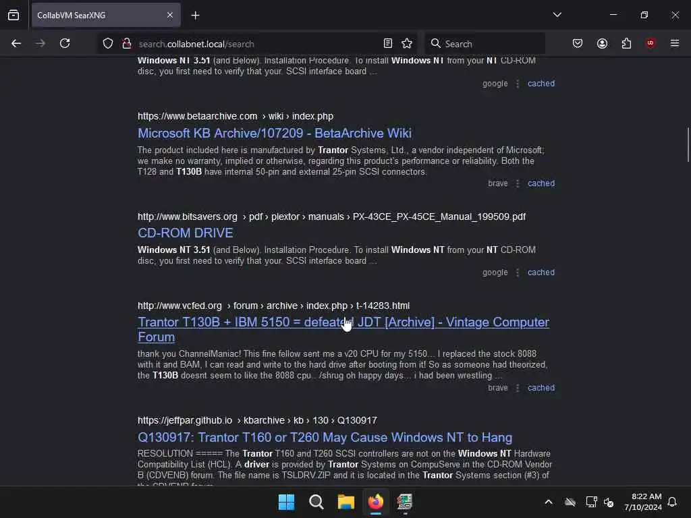This screenshot has width=691, height=518.
Task: Click the muted volume tray icon
Action: tap(609, 502)
